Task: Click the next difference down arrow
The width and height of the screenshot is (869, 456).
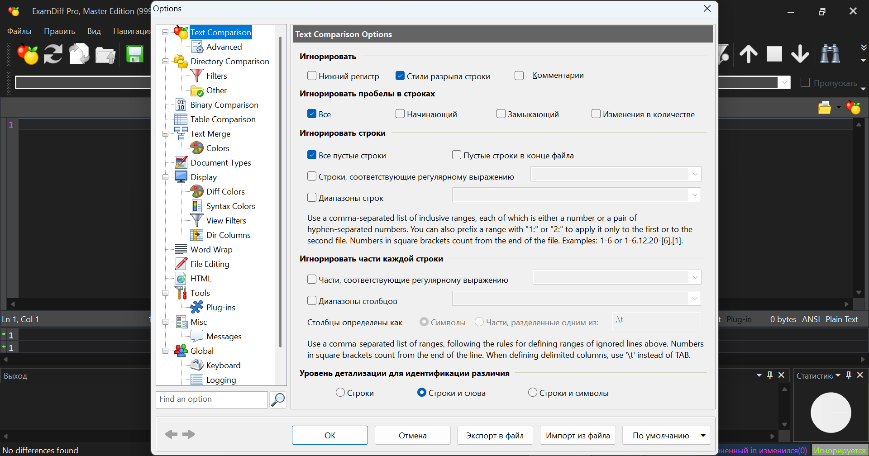Action: click(800, 54)
